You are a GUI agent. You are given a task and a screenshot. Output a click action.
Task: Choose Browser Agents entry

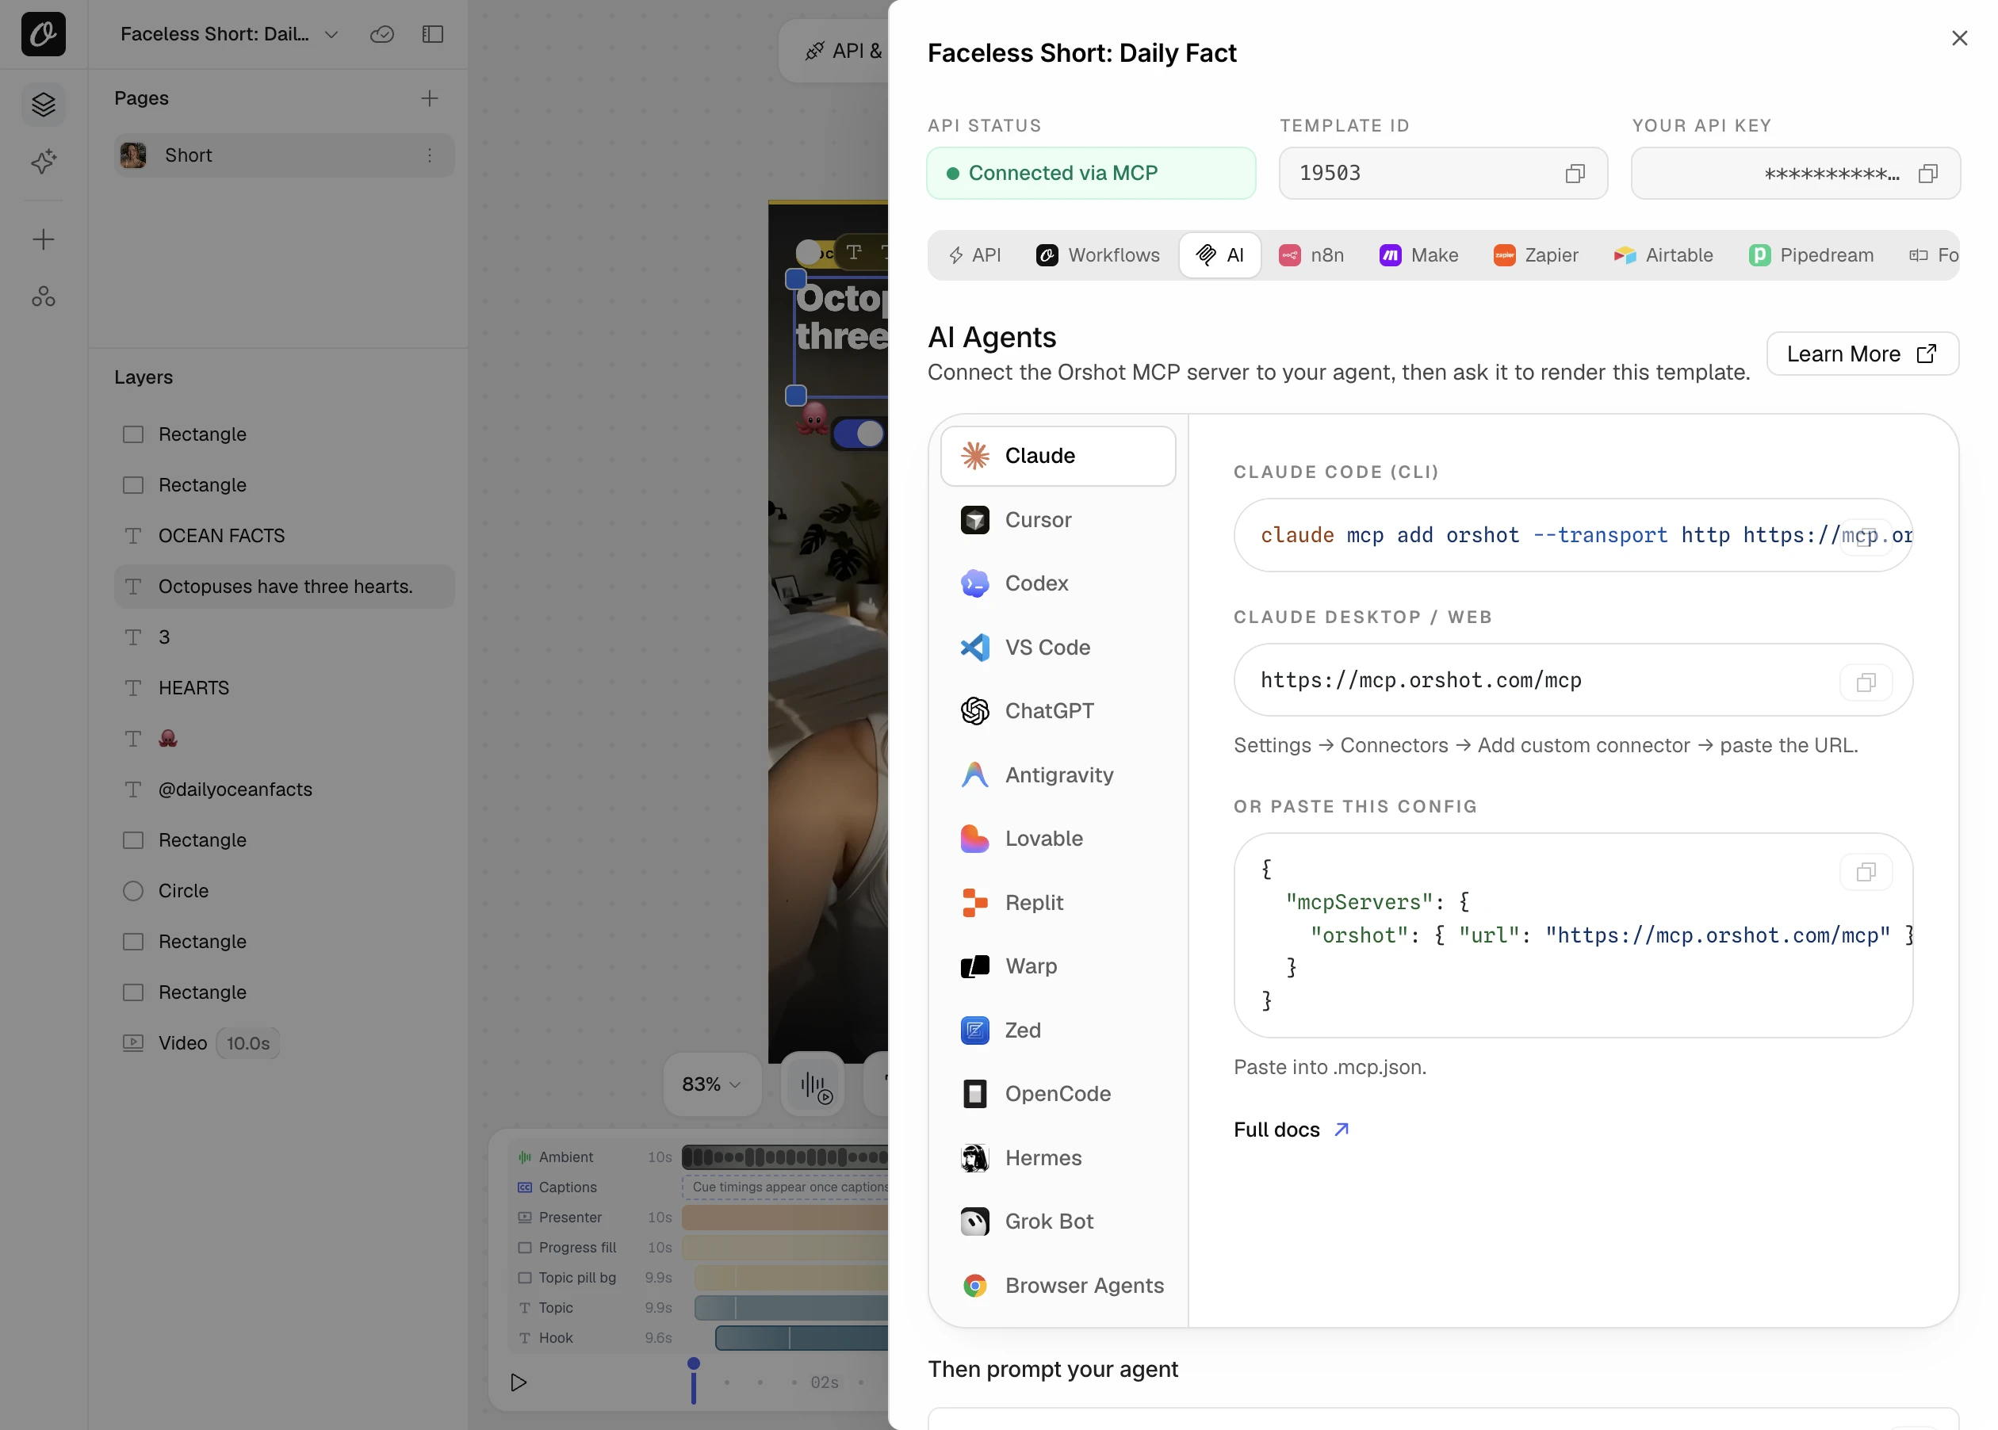pyautogui.click(x=1058, y=1286)
